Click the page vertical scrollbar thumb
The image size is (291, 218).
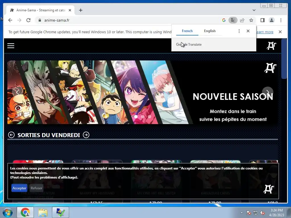point(284,59)
